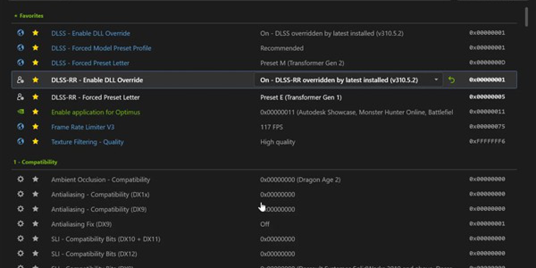The width and height of the screenshot is (536, 268).
Task: Unfavorite Enable application for Optimus star
Action: coord(35,112)
